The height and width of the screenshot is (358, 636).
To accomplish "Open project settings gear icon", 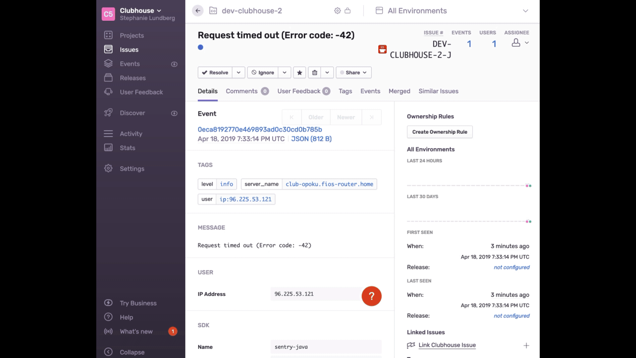I will (x=337, y=11).
